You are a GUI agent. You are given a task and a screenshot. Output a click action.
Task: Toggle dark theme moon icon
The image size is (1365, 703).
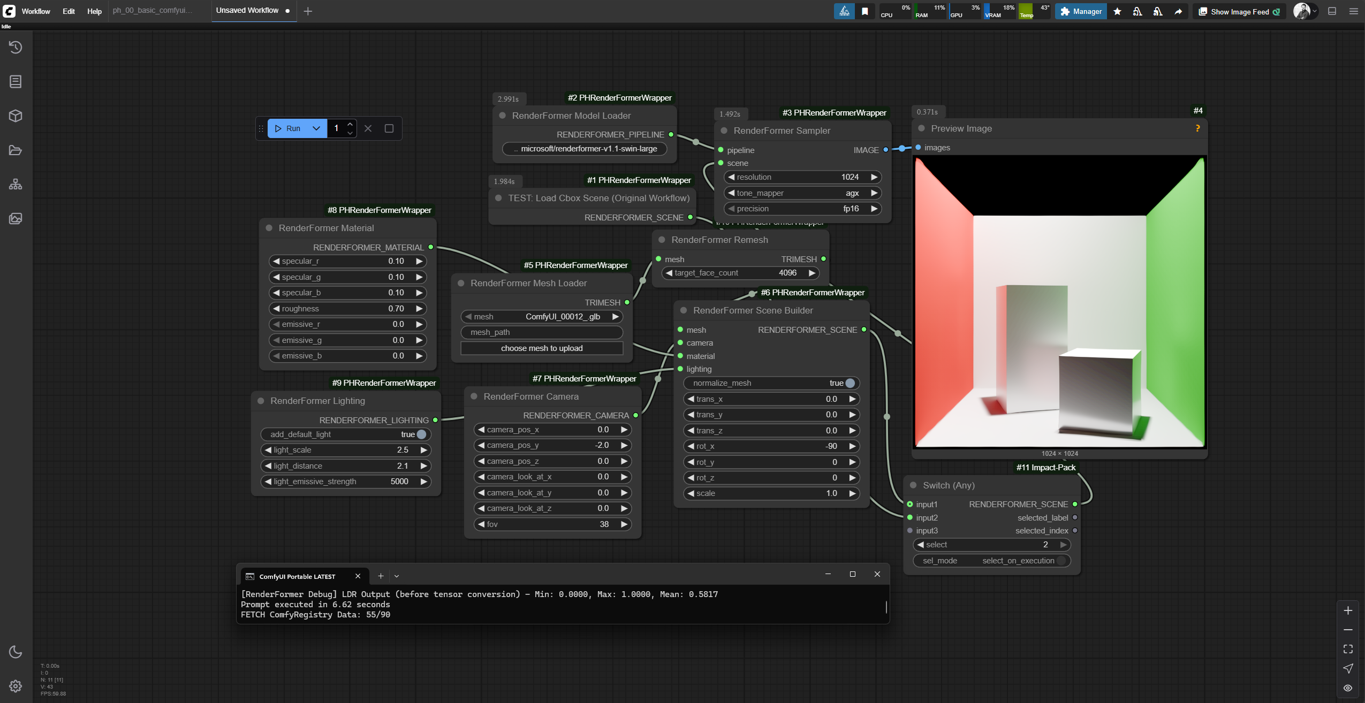point(16,652)
